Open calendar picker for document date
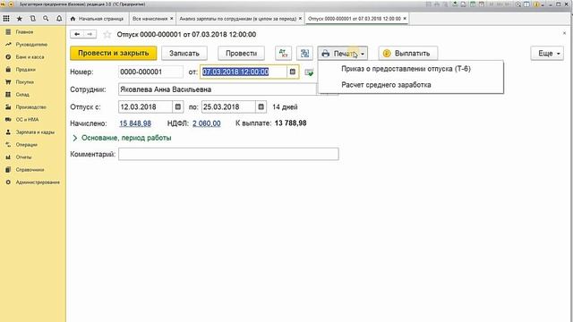The image size is (573, 322). 293,72
